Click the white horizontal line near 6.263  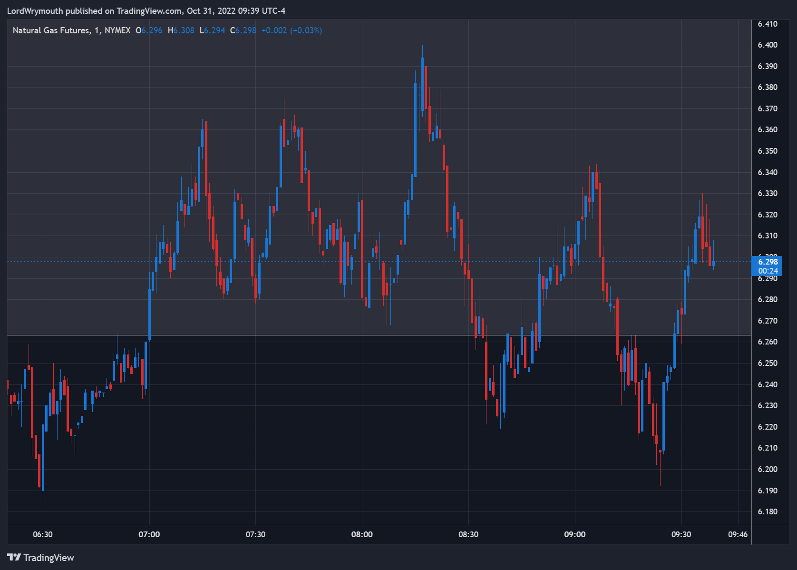coord(379,335)
